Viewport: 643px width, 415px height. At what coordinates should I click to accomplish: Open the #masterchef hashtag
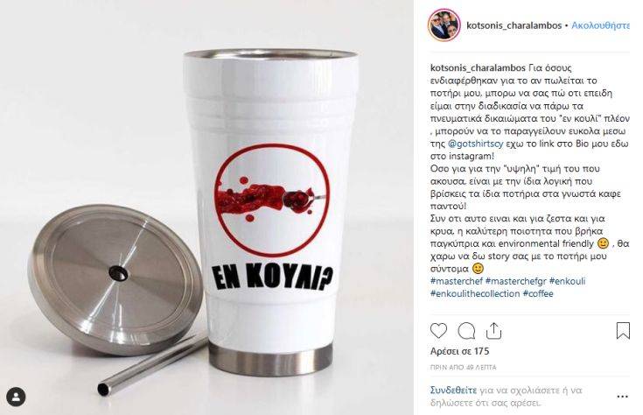point(457,281)
